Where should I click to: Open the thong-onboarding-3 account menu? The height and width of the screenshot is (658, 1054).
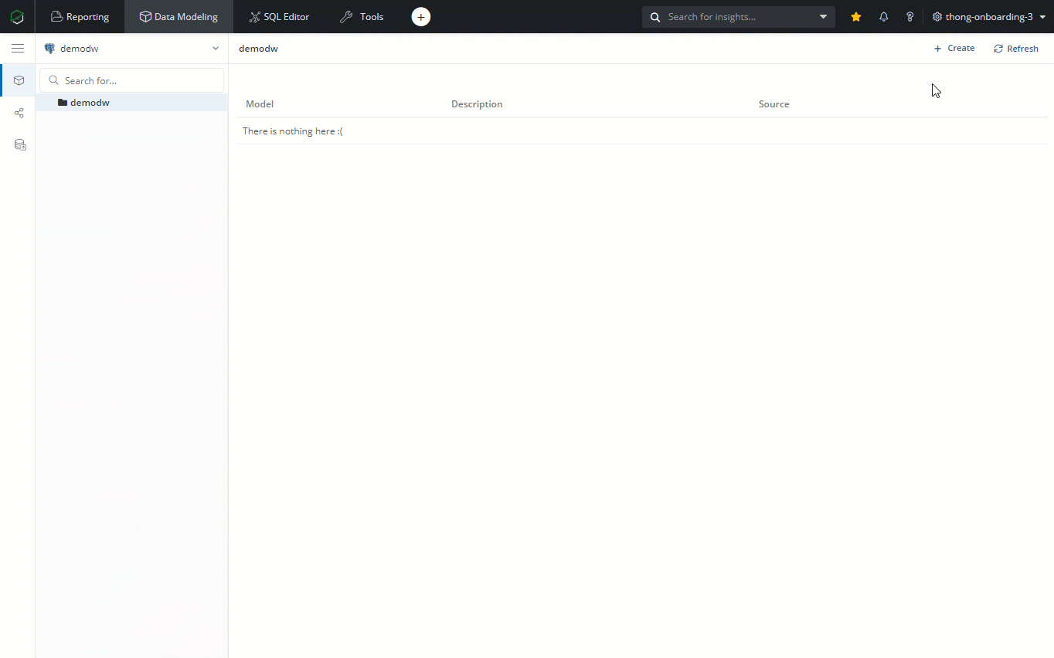pyautogui.click(x=989, y=16)
